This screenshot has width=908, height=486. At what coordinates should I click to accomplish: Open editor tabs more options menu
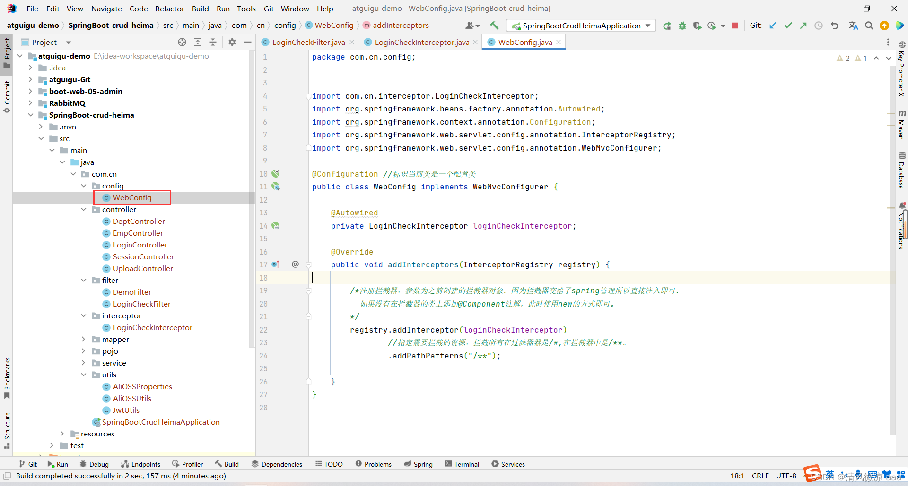click(x=888, y=42)
